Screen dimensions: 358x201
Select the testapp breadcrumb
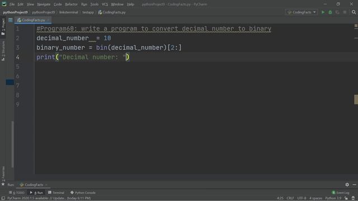[x=88, y=12]
